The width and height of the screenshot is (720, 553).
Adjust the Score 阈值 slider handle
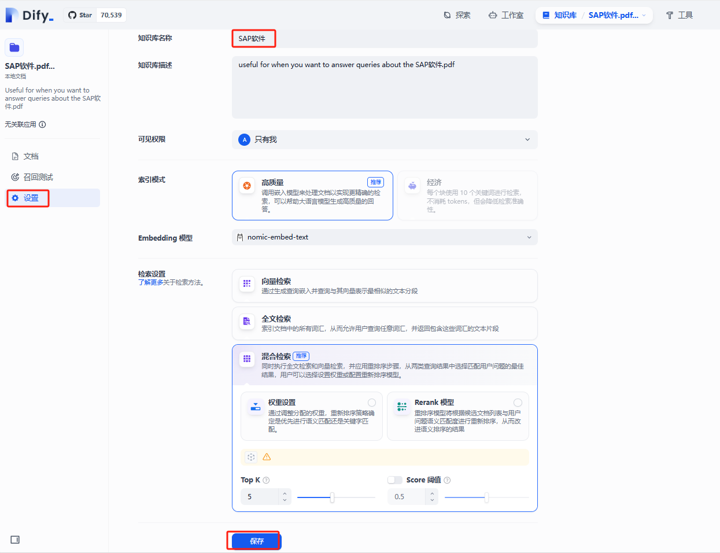(x=486, y=497)
